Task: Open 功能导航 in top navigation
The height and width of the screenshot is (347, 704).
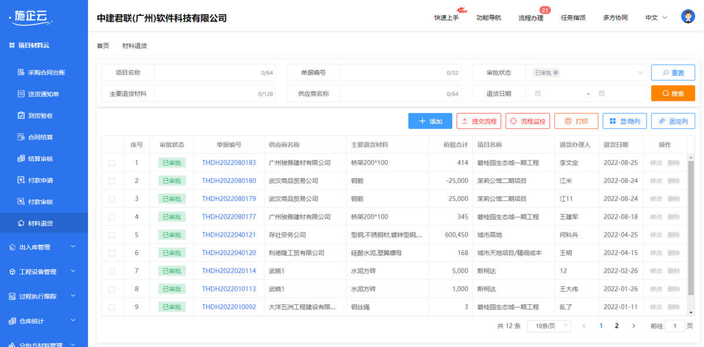Action: point(489,18)
